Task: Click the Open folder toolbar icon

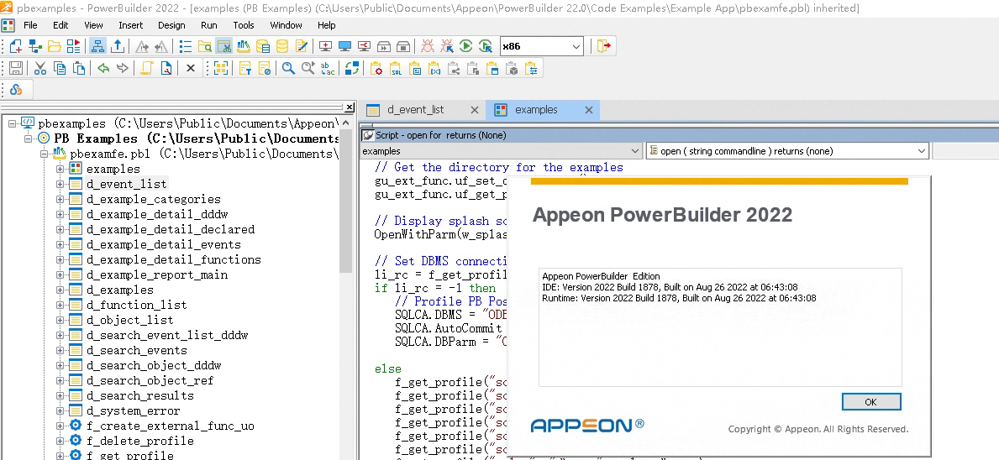Action: (x=54, y=46)
